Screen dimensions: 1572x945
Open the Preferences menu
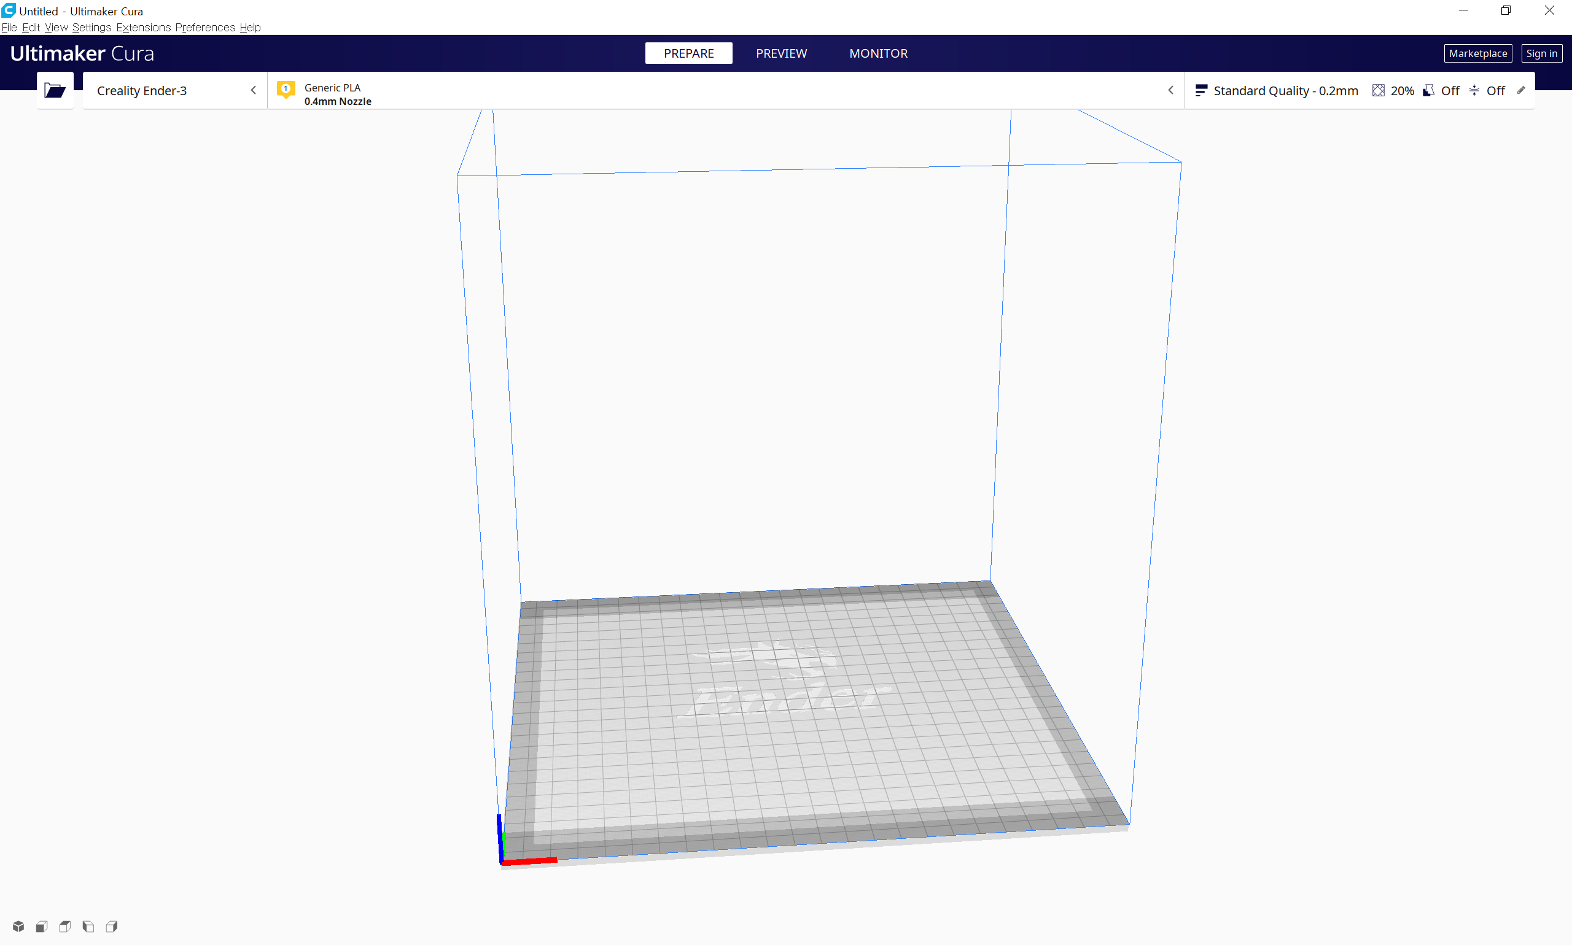point(204,28)
